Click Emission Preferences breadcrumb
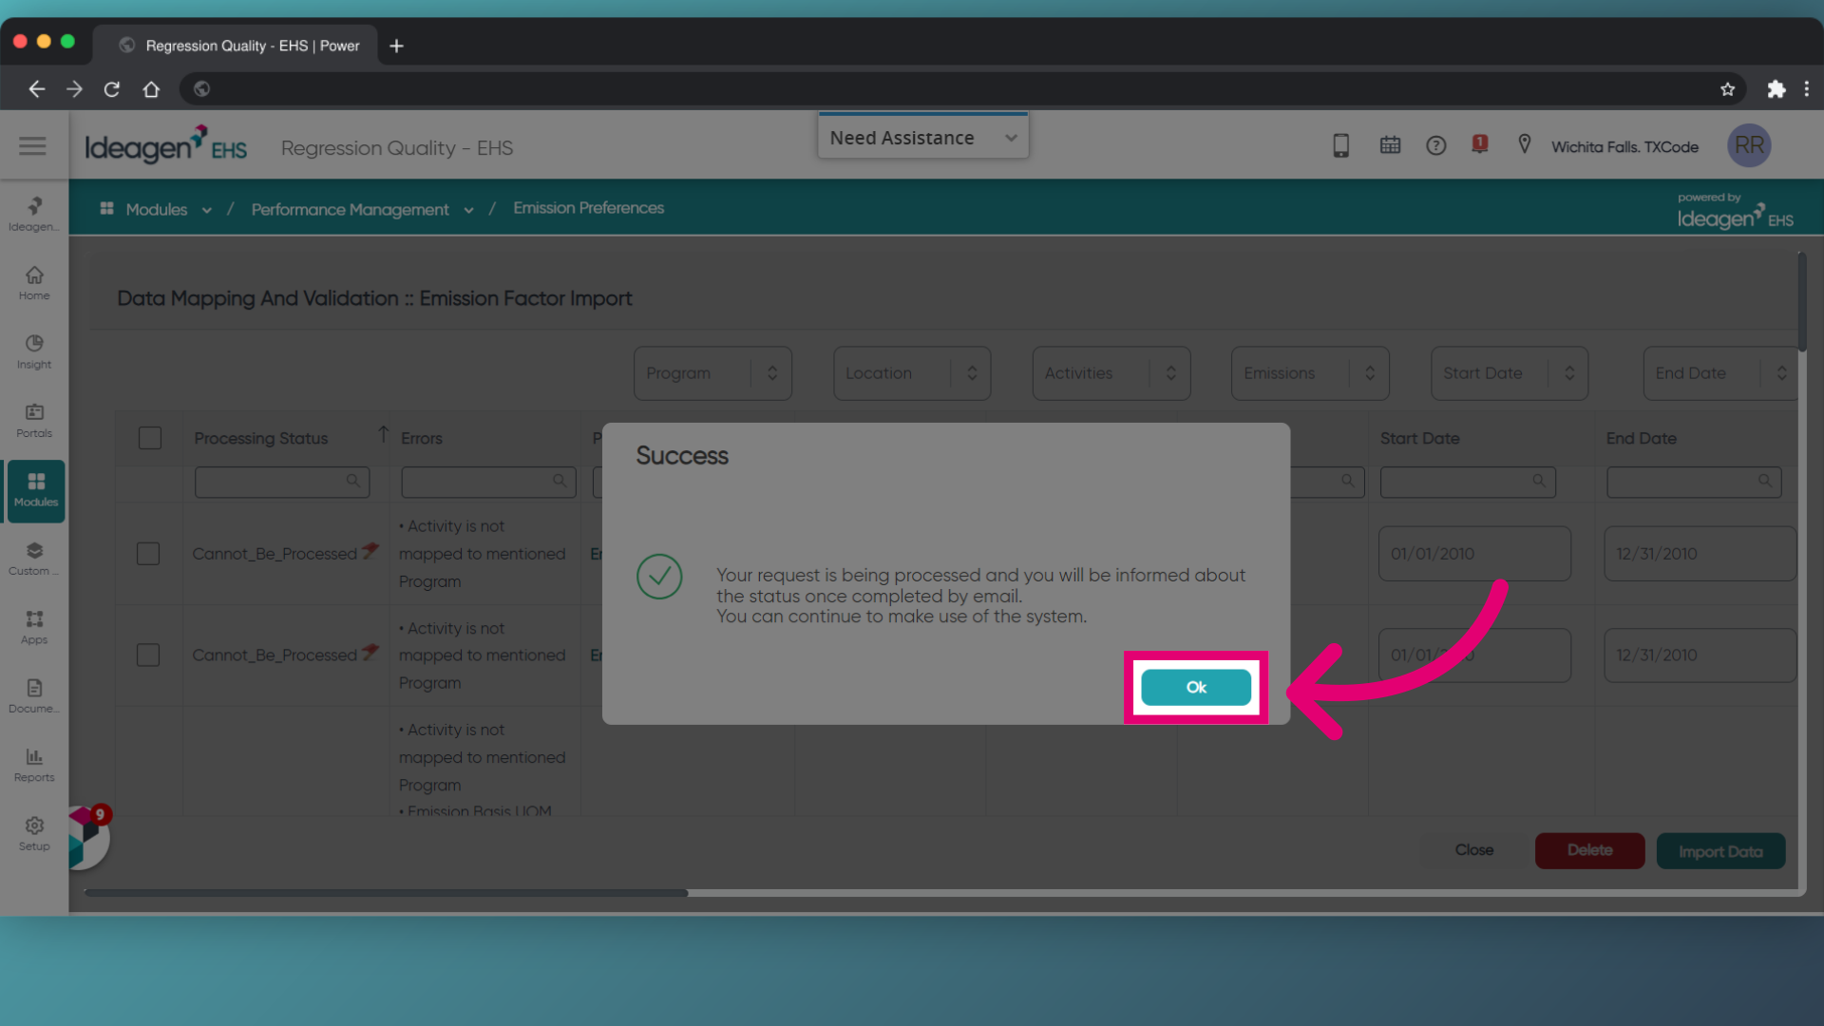 [588, 208]
